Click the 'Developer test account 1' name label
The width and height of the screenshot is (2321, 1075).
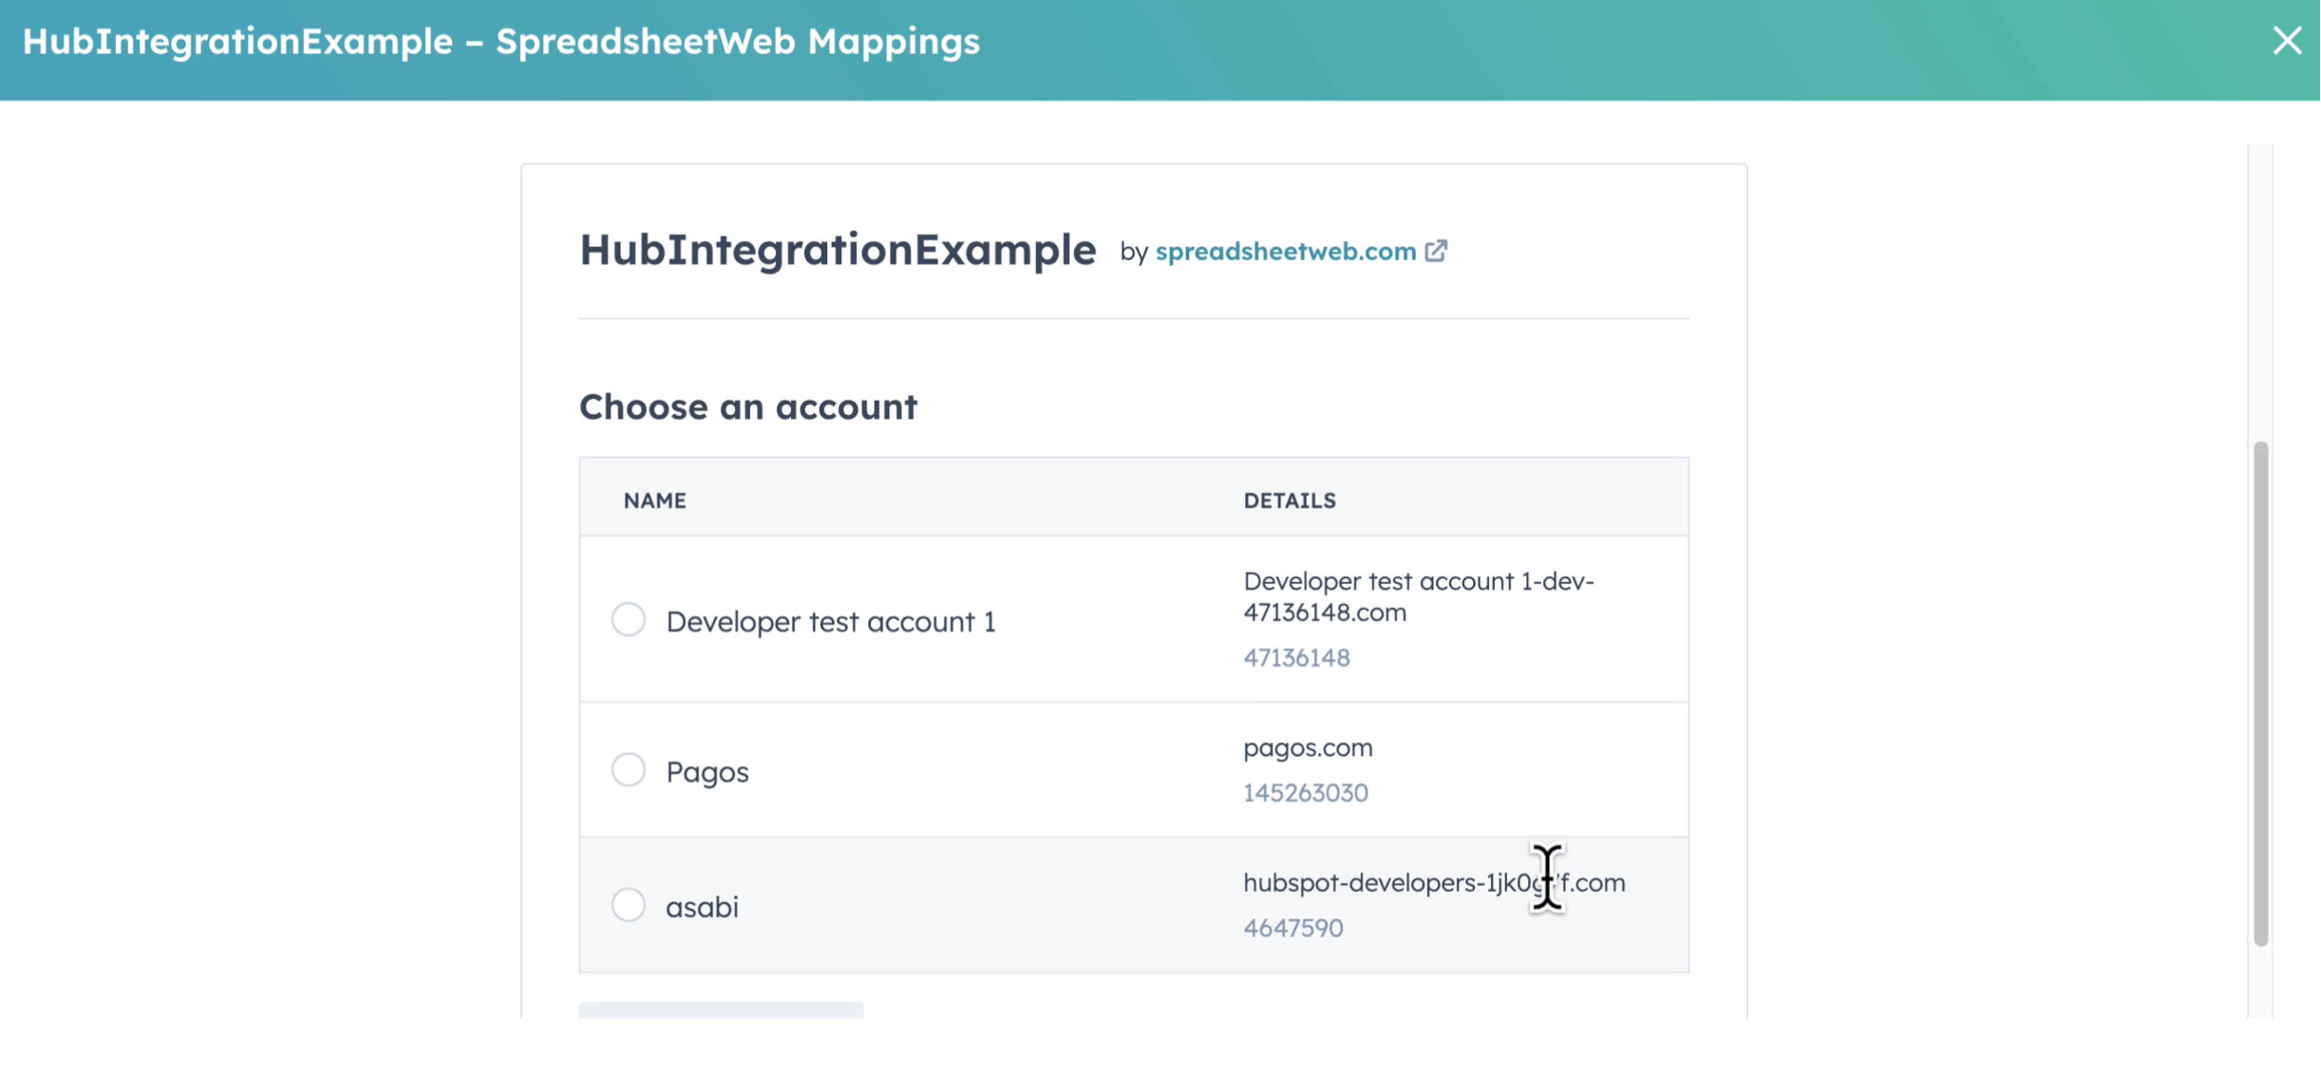click(x=831, y=622)
